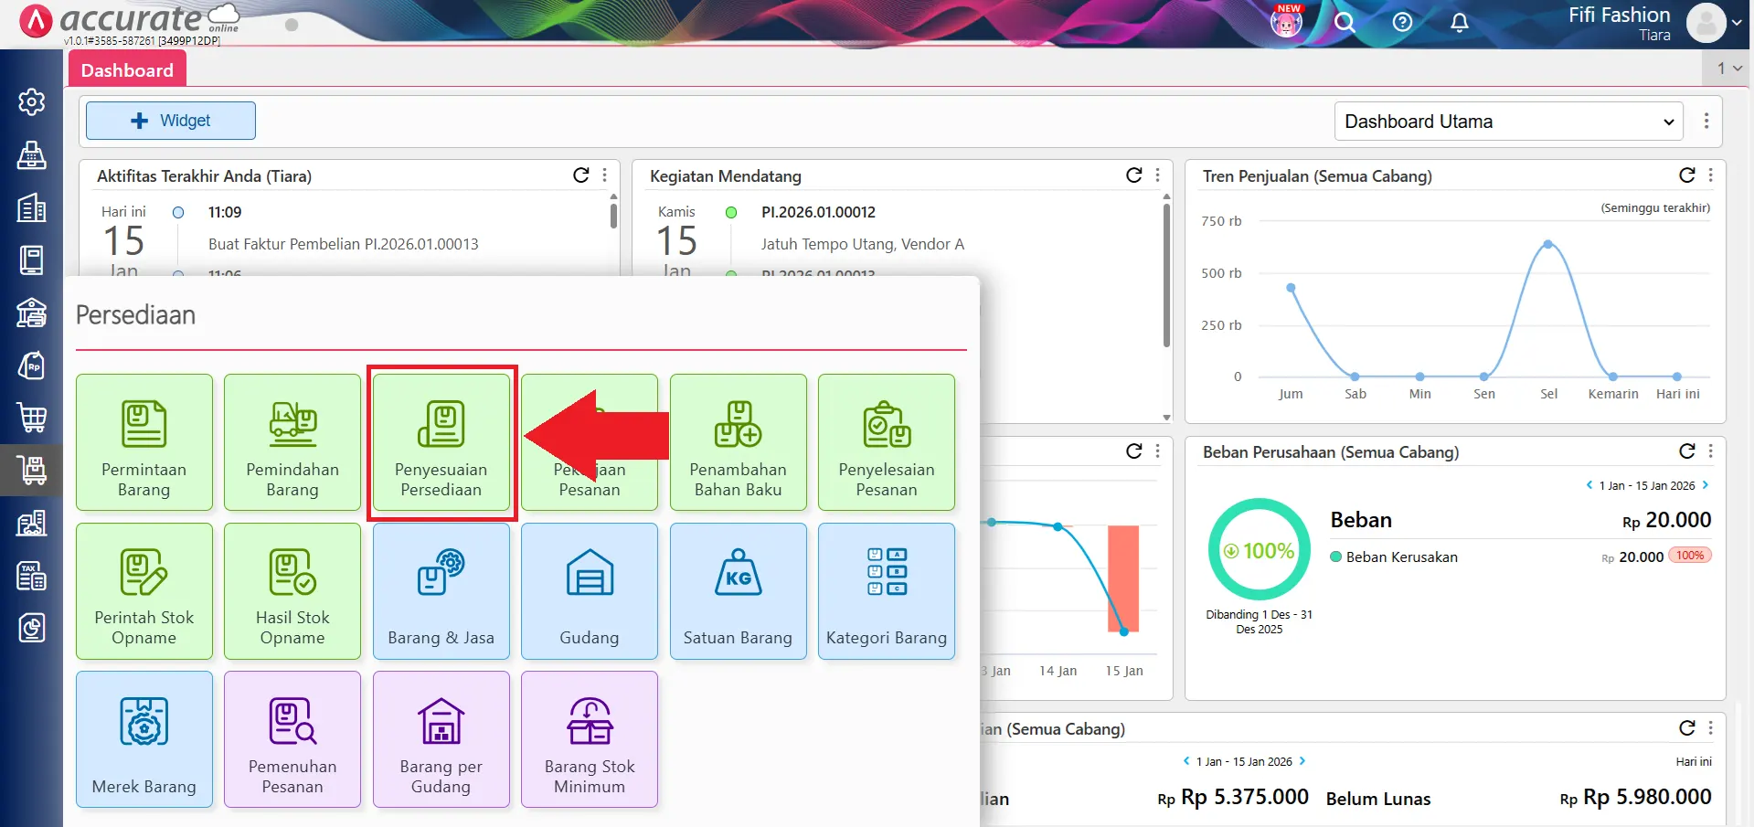Open the shopping cart sidebar menu
The width and height of the screenshot is (1754, 827).
click(x=32, y=418)
